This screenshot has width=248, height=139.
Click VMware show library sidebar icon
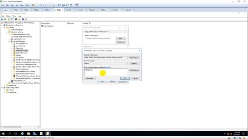pos(59,5)
